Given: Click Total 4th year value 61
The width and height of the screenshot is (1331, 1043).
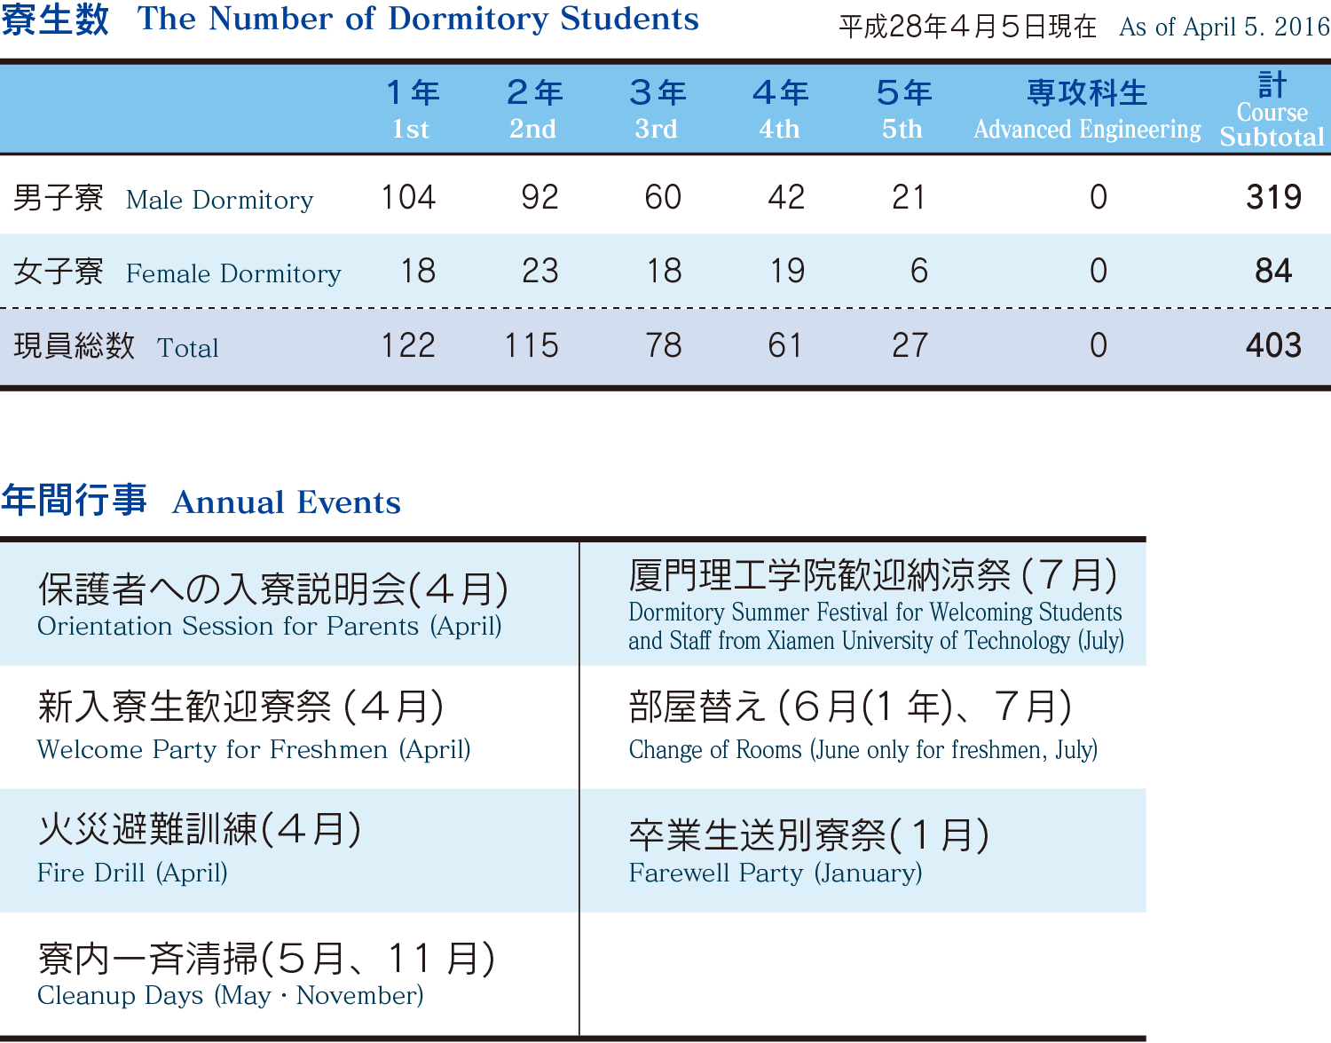Looking at the screenshot, I should click(x=785, y=345).
